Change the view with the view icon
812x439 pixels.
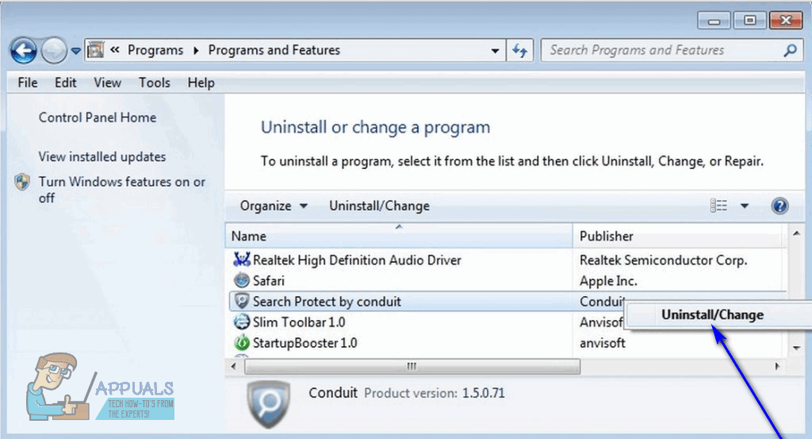tap(718, 206)
